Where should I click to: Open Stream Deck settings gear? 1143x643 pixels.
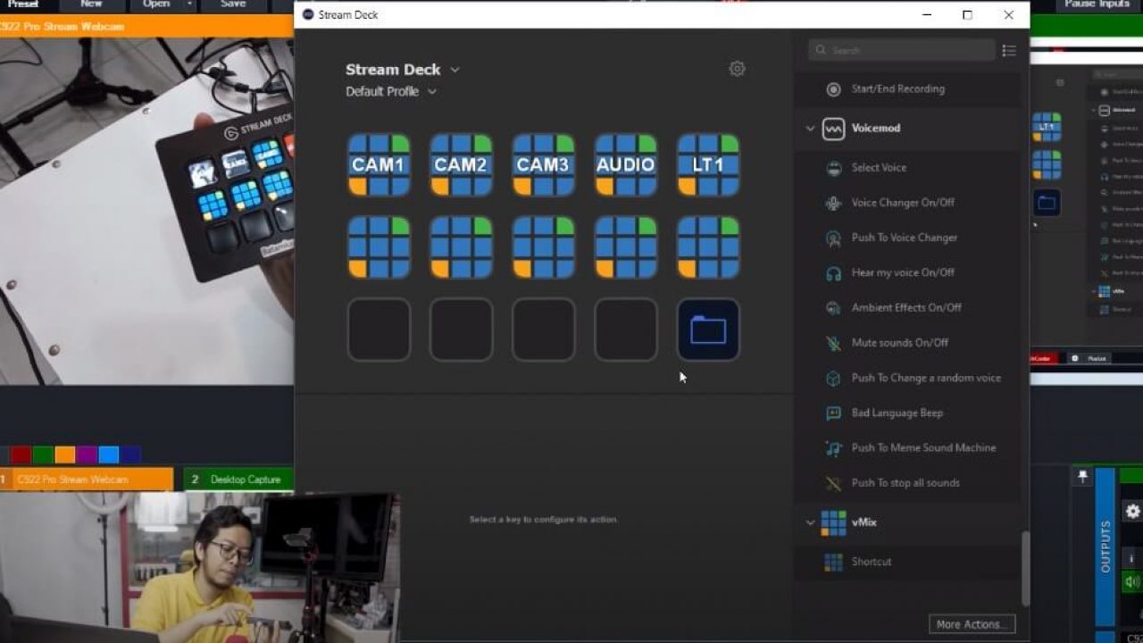point(737,69)
